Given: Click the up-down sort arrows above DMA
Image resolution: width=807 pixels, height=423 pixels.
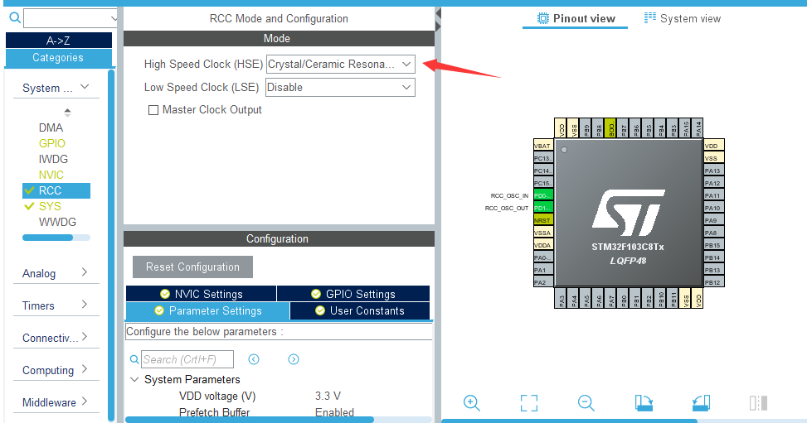Looking at the screenshot, I should click(x=67, y=112).
